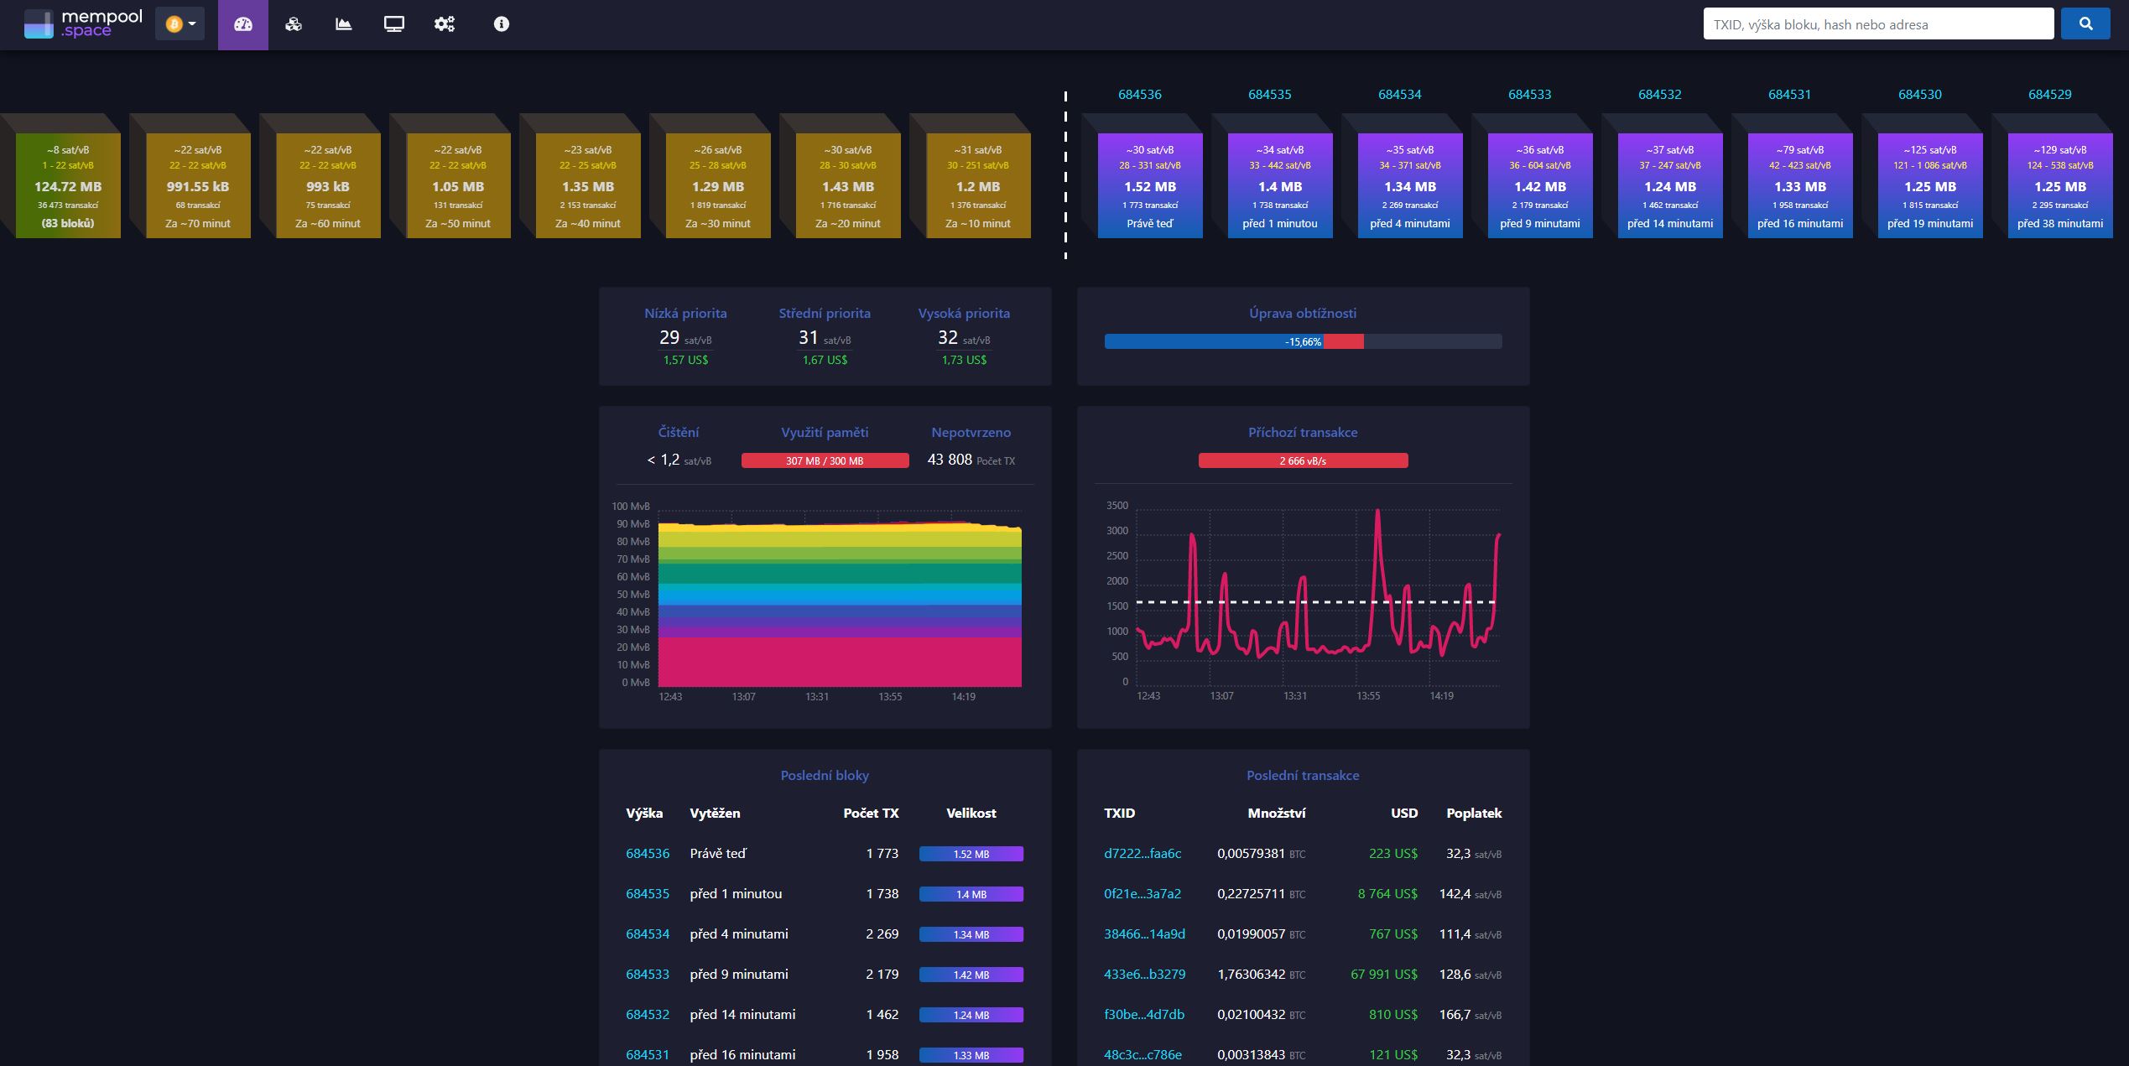Open the Graphs area-chart icon page
This screenshot has width=2129, height=1066.
tap(344, 24)
